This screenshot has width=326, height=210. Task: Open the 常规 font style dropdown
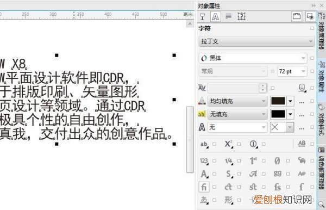[233, 71]
